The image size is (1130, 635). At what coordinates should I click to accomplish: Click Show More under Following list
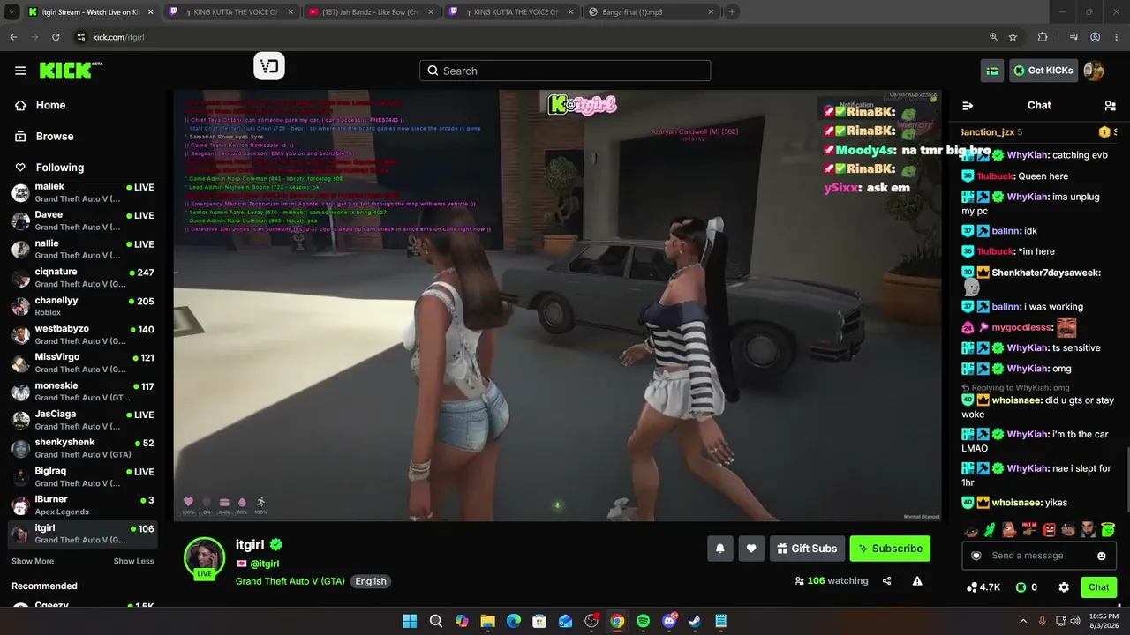33,561
